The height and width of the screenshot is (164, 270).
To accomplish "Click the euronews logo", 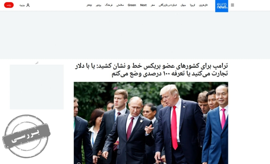I will [222, 6].
